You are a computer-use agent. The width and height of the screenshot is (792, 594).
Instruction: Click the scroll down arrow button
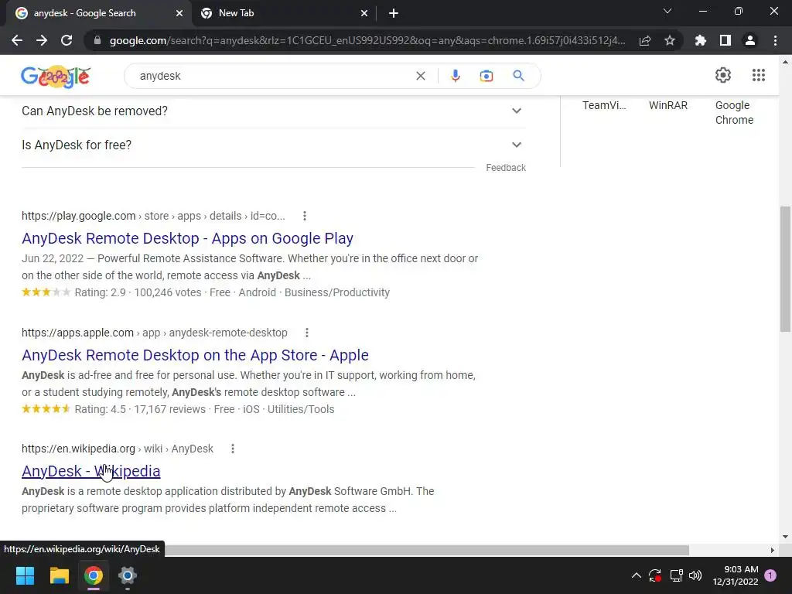pyautogui.click(x=785, y=537)
